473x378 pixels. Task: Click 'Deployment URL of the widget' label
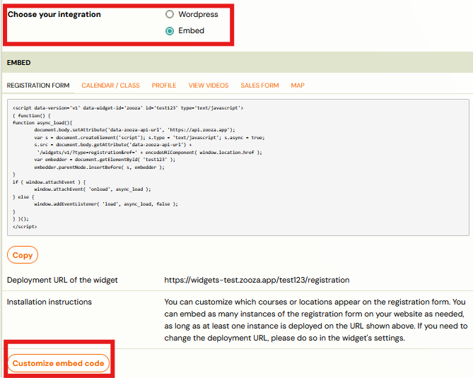[x=62, y=280]
